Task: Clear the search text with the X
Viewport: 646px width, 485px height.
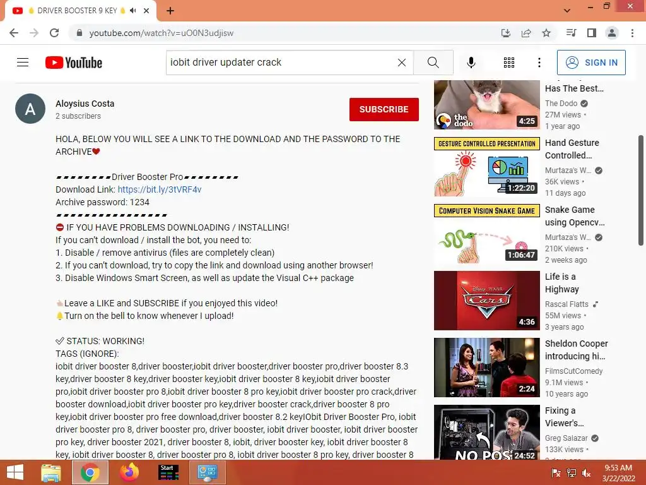Action: click(x=402, y=63)
